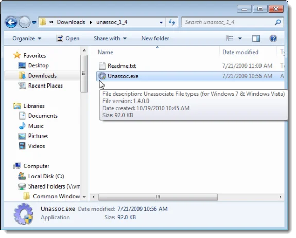This screenshot has width=296, height=238.
Task: Click unassoc_1_4 in the address breadcrumb
Action: (112, 22)
